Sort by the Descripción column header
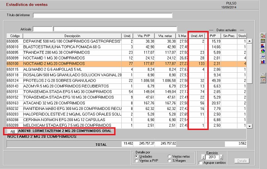This screenshot has height=169, width=267. pos(72,36)
